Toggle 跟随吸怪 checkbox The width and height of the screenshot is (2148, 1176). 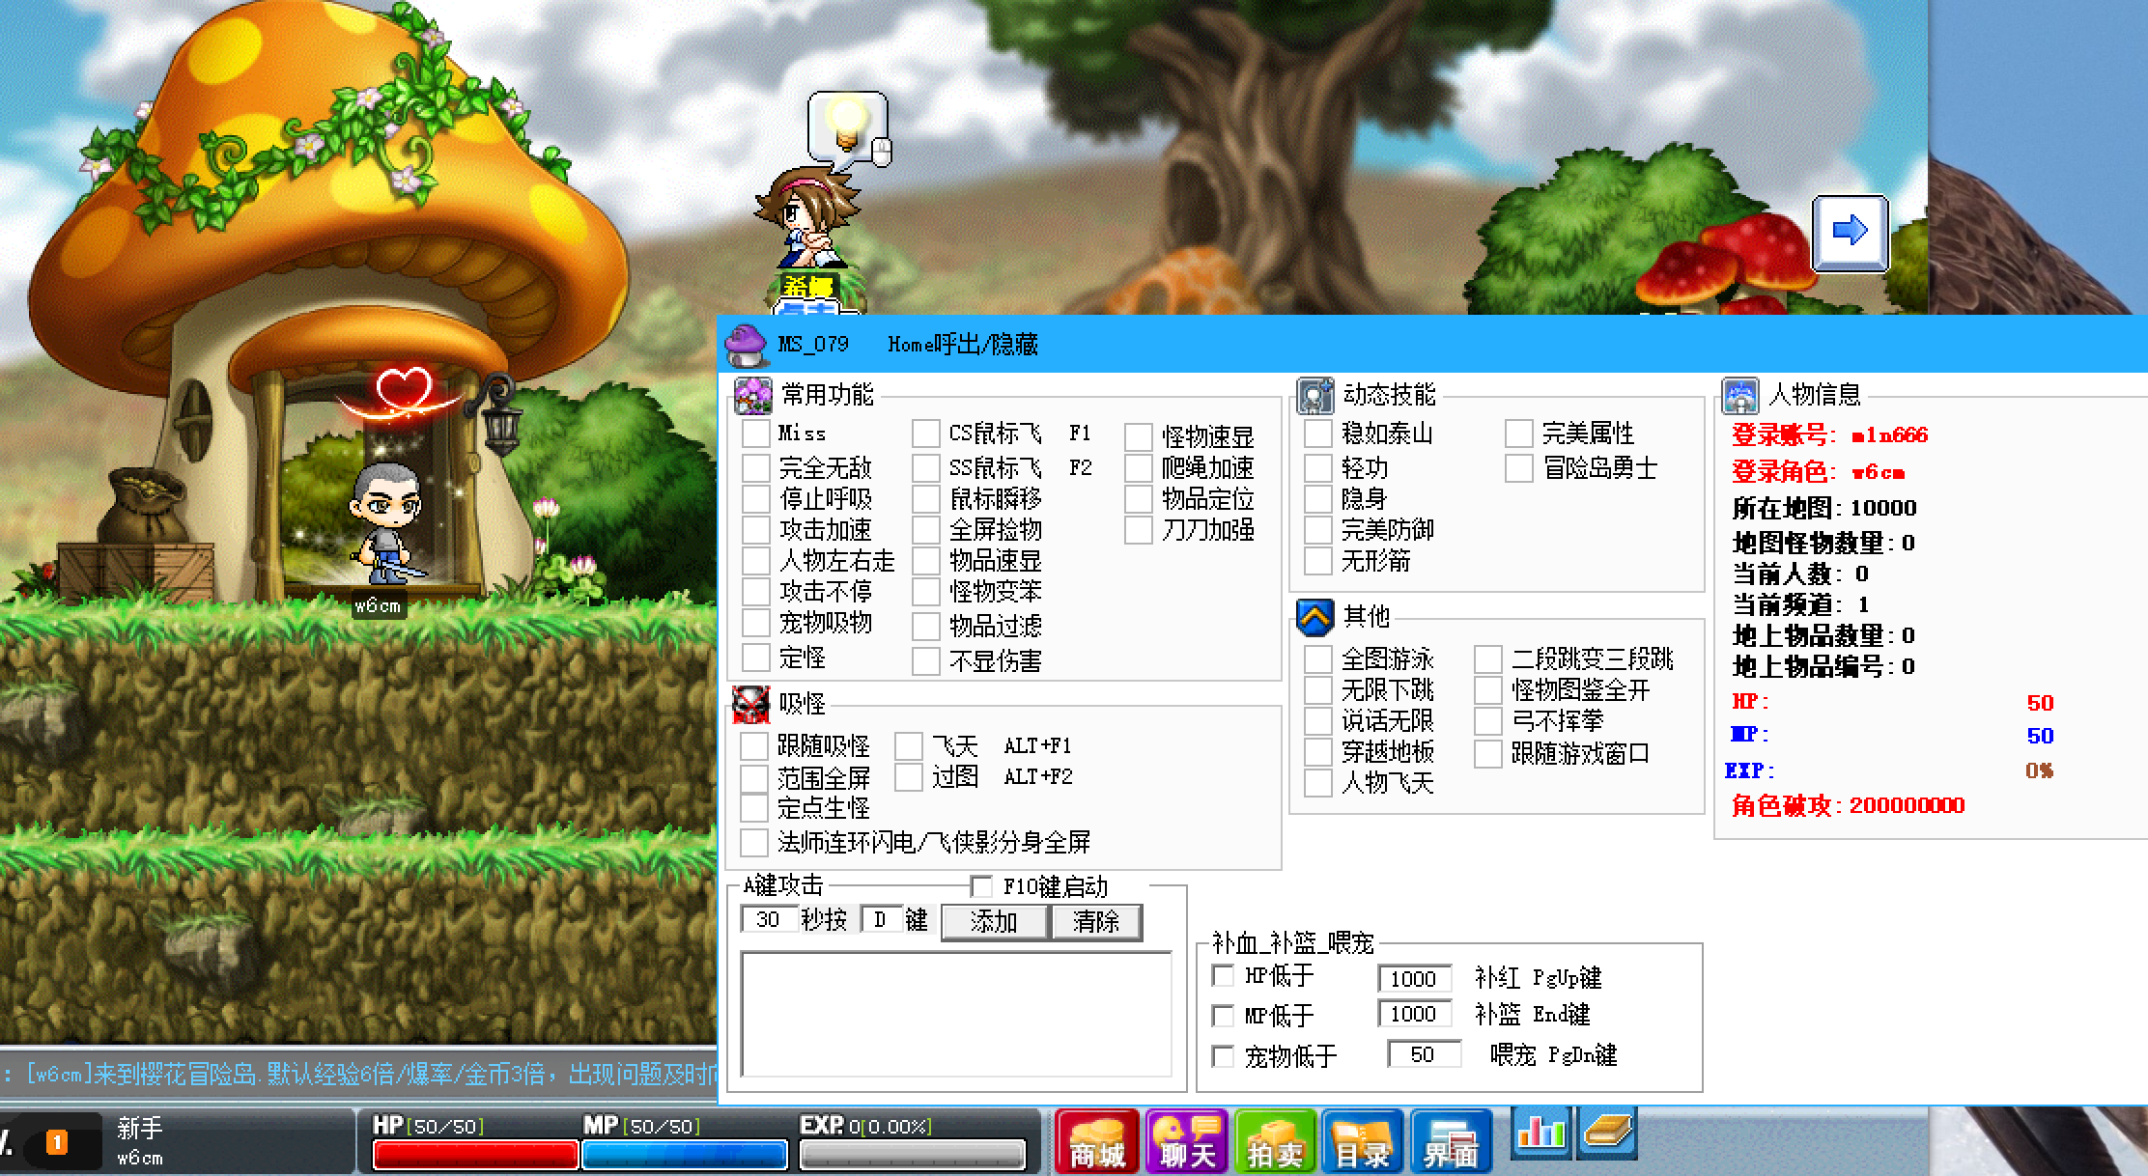(754, 746)
